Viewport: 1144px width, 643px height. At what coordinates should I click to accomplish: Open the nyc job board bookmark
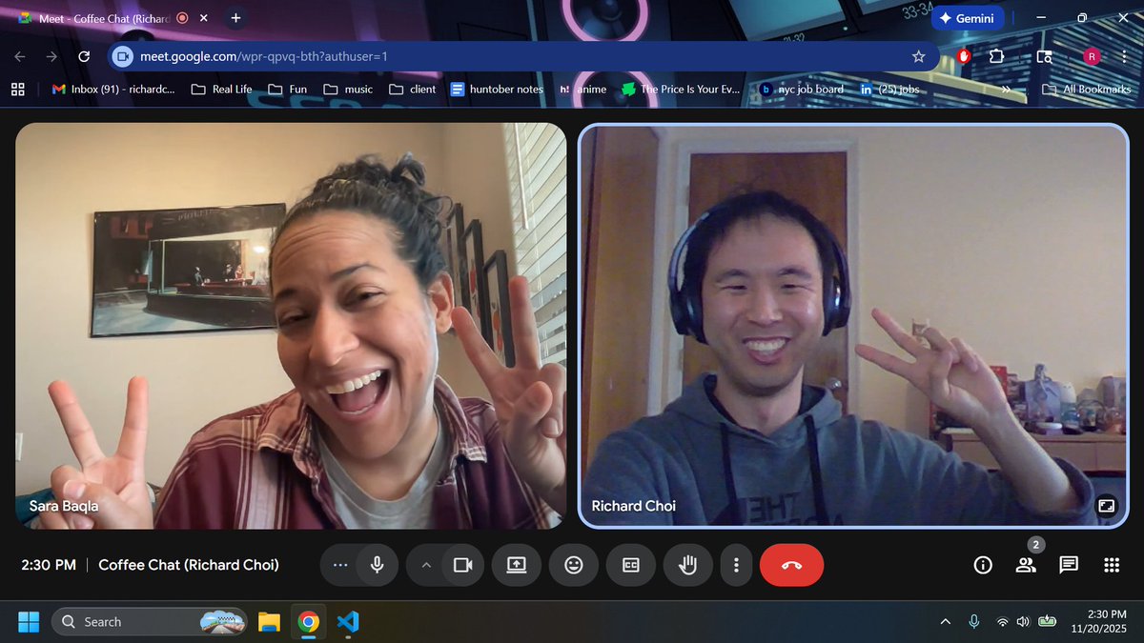pos(802,89)
